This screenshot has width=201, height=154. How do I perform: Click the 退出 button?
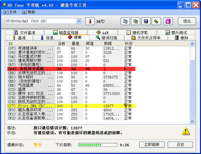187,21
